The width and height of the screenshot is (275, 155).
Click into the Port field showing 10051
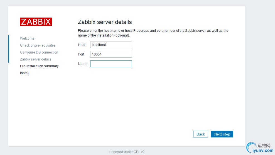tap(111, 54)
